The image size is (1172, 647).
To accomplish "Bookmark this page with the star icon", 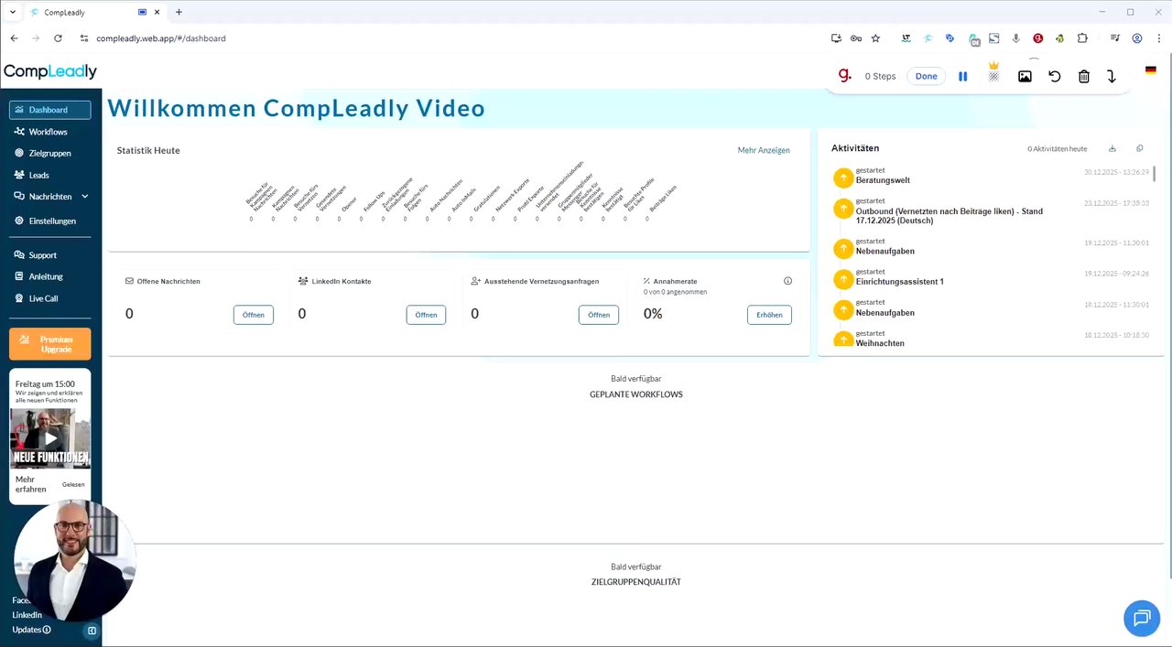I will click(876, 38).
